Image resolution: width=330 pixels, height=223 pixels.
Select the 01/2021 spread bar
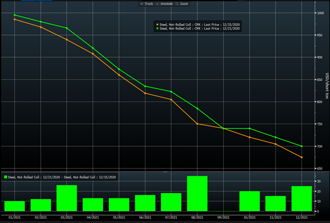pyautogui.click(x=14, y=206)
